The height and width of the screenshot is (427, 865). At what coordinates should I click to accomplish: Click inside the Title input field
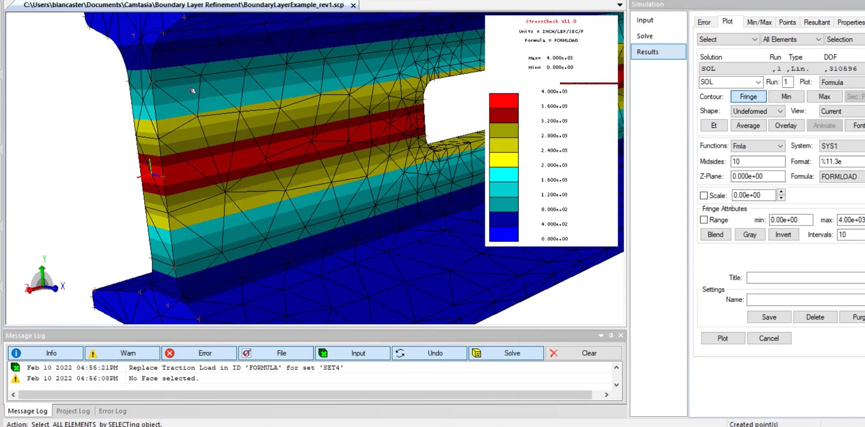pyautogui.click(x=803, y=278)
